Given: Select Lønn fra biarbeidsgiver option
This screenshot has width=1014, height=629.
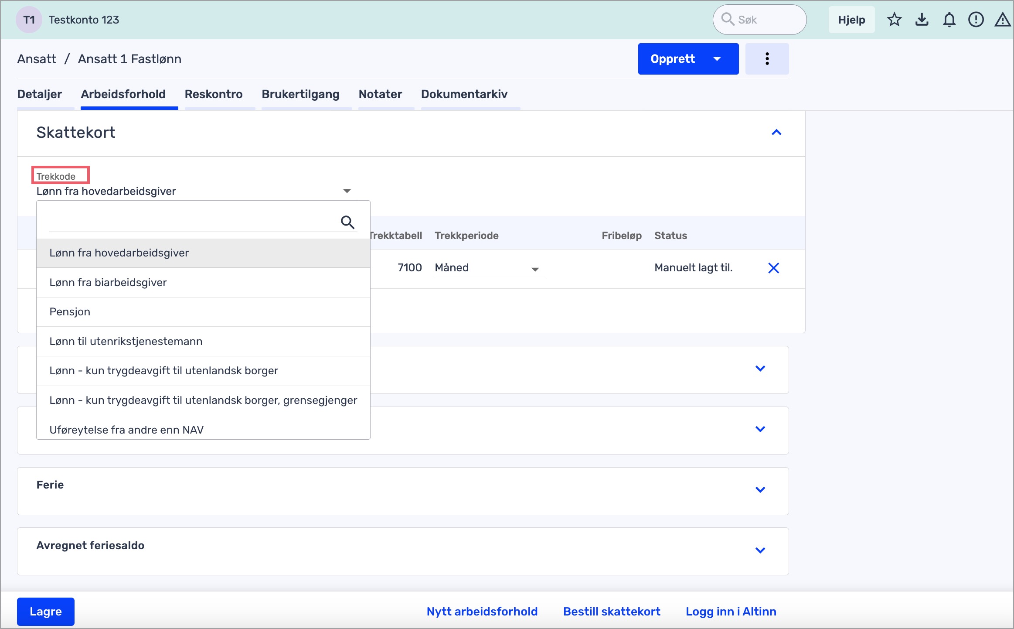Looking at the screenshot, I should 203,283.
